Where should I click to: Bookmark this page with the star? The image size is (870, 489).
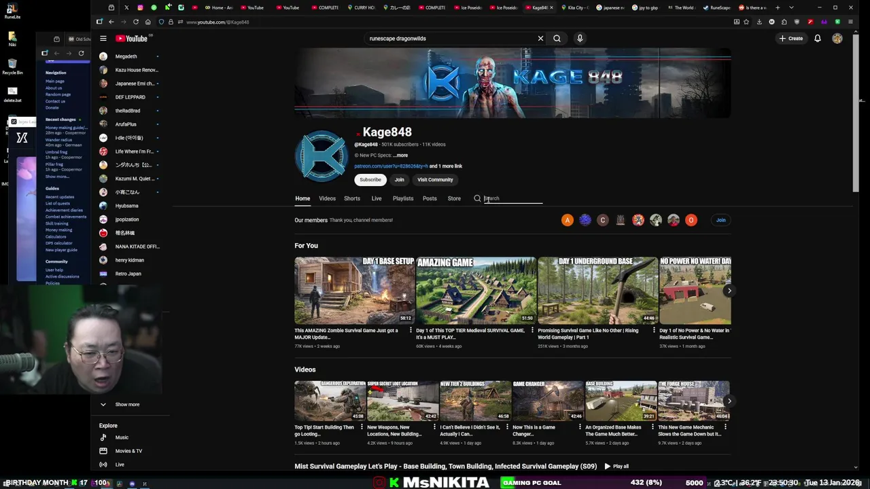746,22
